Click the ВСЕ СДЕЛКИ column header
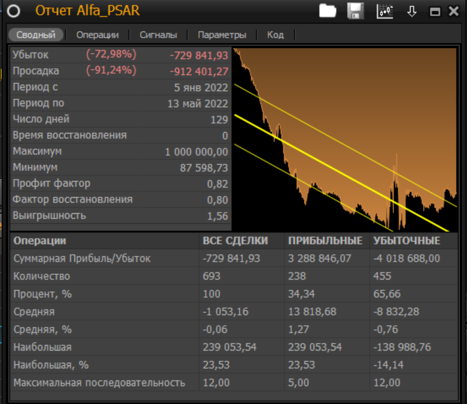This screenshot has width=467, height=404. tap(235, 241)
